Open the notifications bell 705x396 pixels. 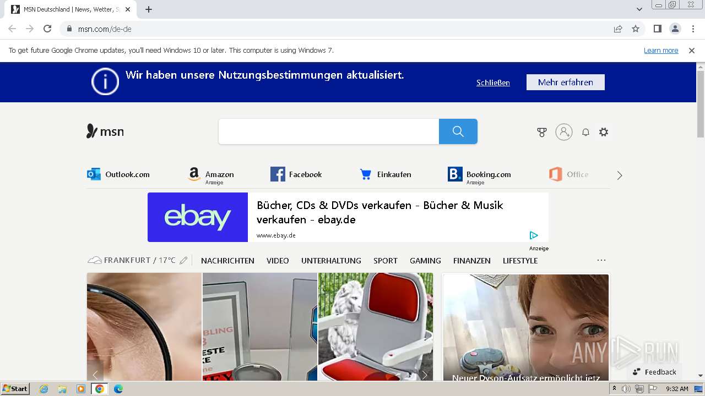pos(585,132)
